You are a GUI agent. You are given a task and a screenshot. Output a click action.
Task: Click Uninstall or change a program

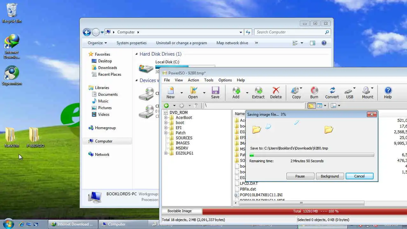click(182, 43)
